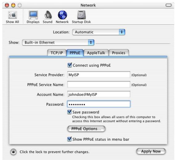Open the Location dropdown set to Automatic
Viewport: 175px width, 160px height.
pos(99,32)
